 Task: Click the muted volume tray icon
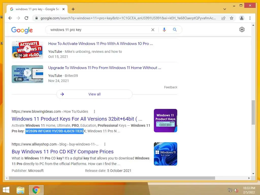point(236,190)
